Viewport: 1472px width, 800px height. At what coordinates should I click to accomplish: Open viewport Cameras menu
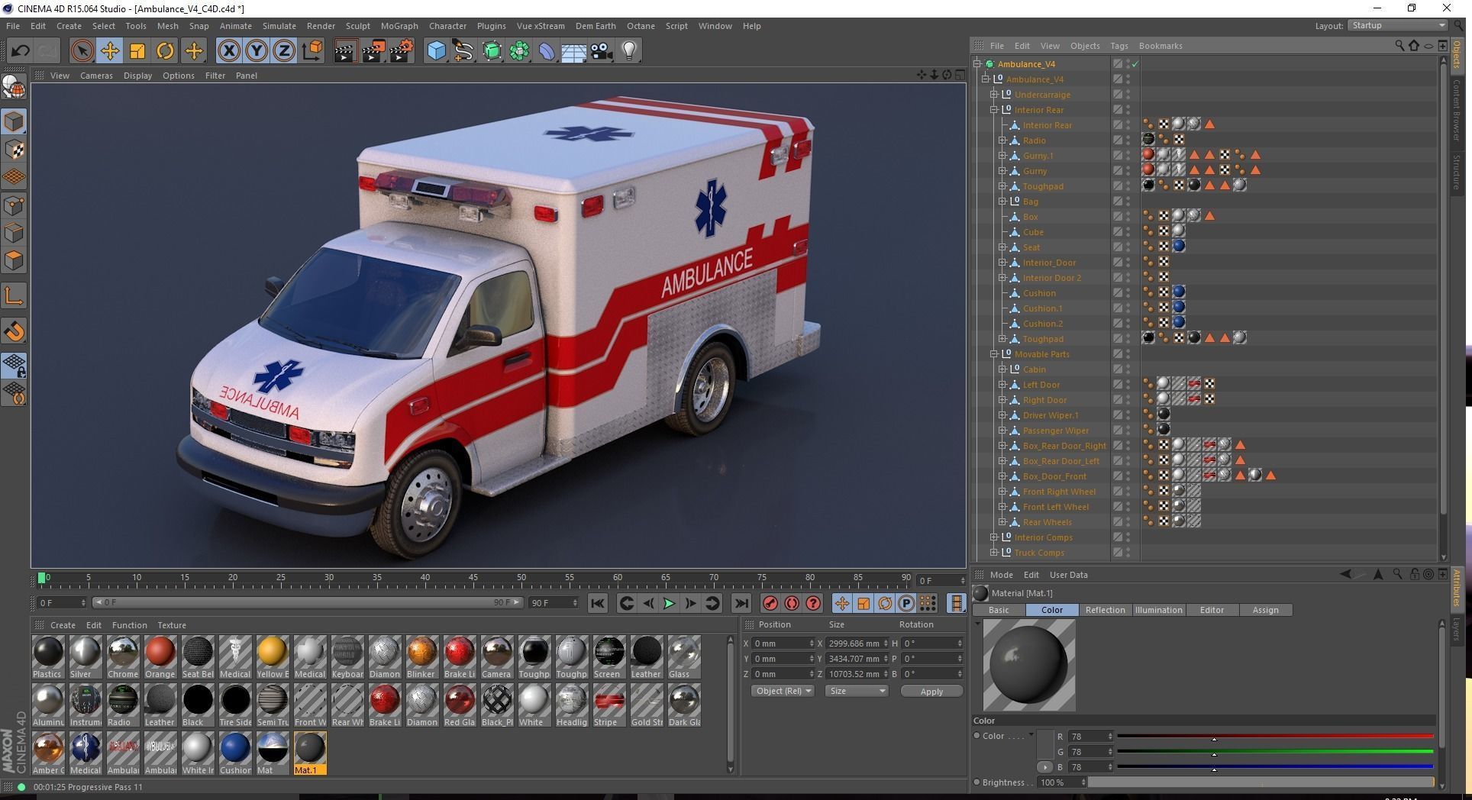point(96,76)
